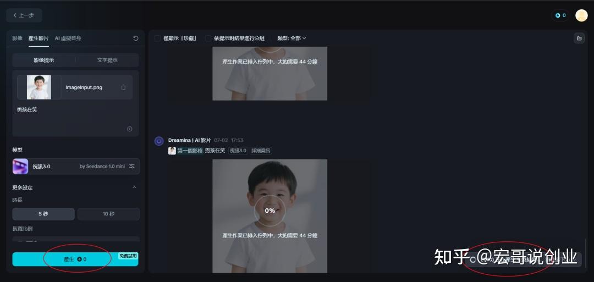Click the 男孩在笑 prompt text field
594x282 pixels.
coord(76,117)
